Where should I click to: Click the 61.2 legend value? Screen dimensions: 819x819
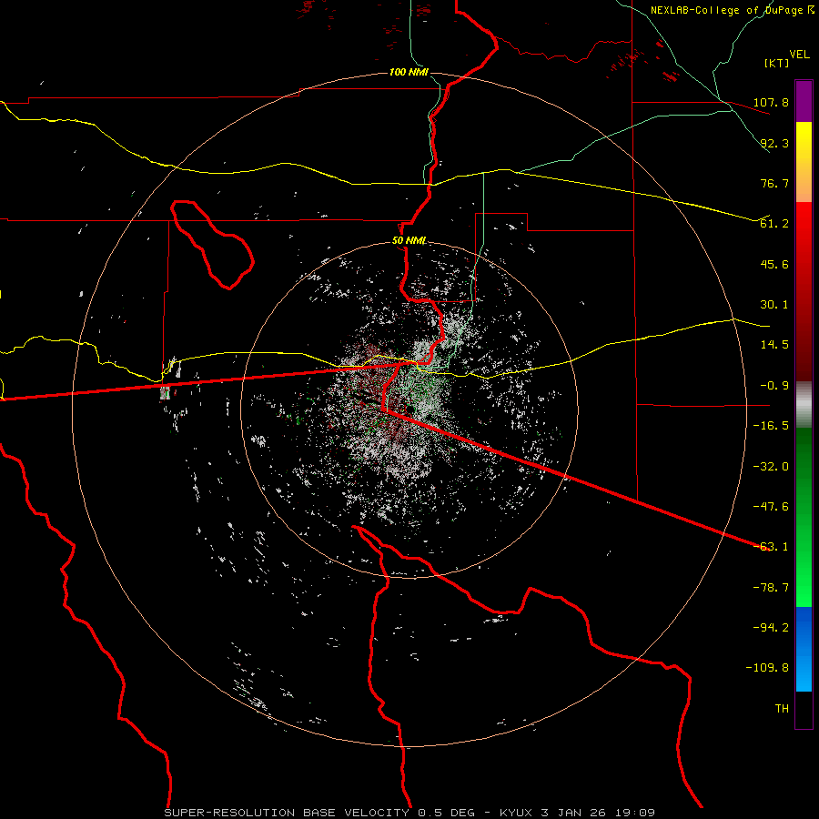click(774, 224)
